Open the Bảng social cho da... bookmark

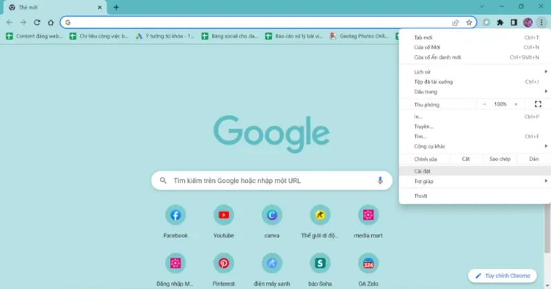pos(230,36)
